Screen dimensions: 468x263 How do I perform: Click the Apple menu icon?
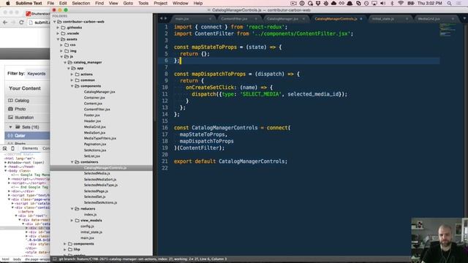[x=8, y=3]
